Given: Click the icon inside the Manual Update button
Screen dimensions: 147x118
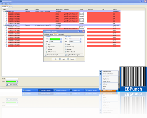Looking at the screenshot, I should [x=7, y=85].
